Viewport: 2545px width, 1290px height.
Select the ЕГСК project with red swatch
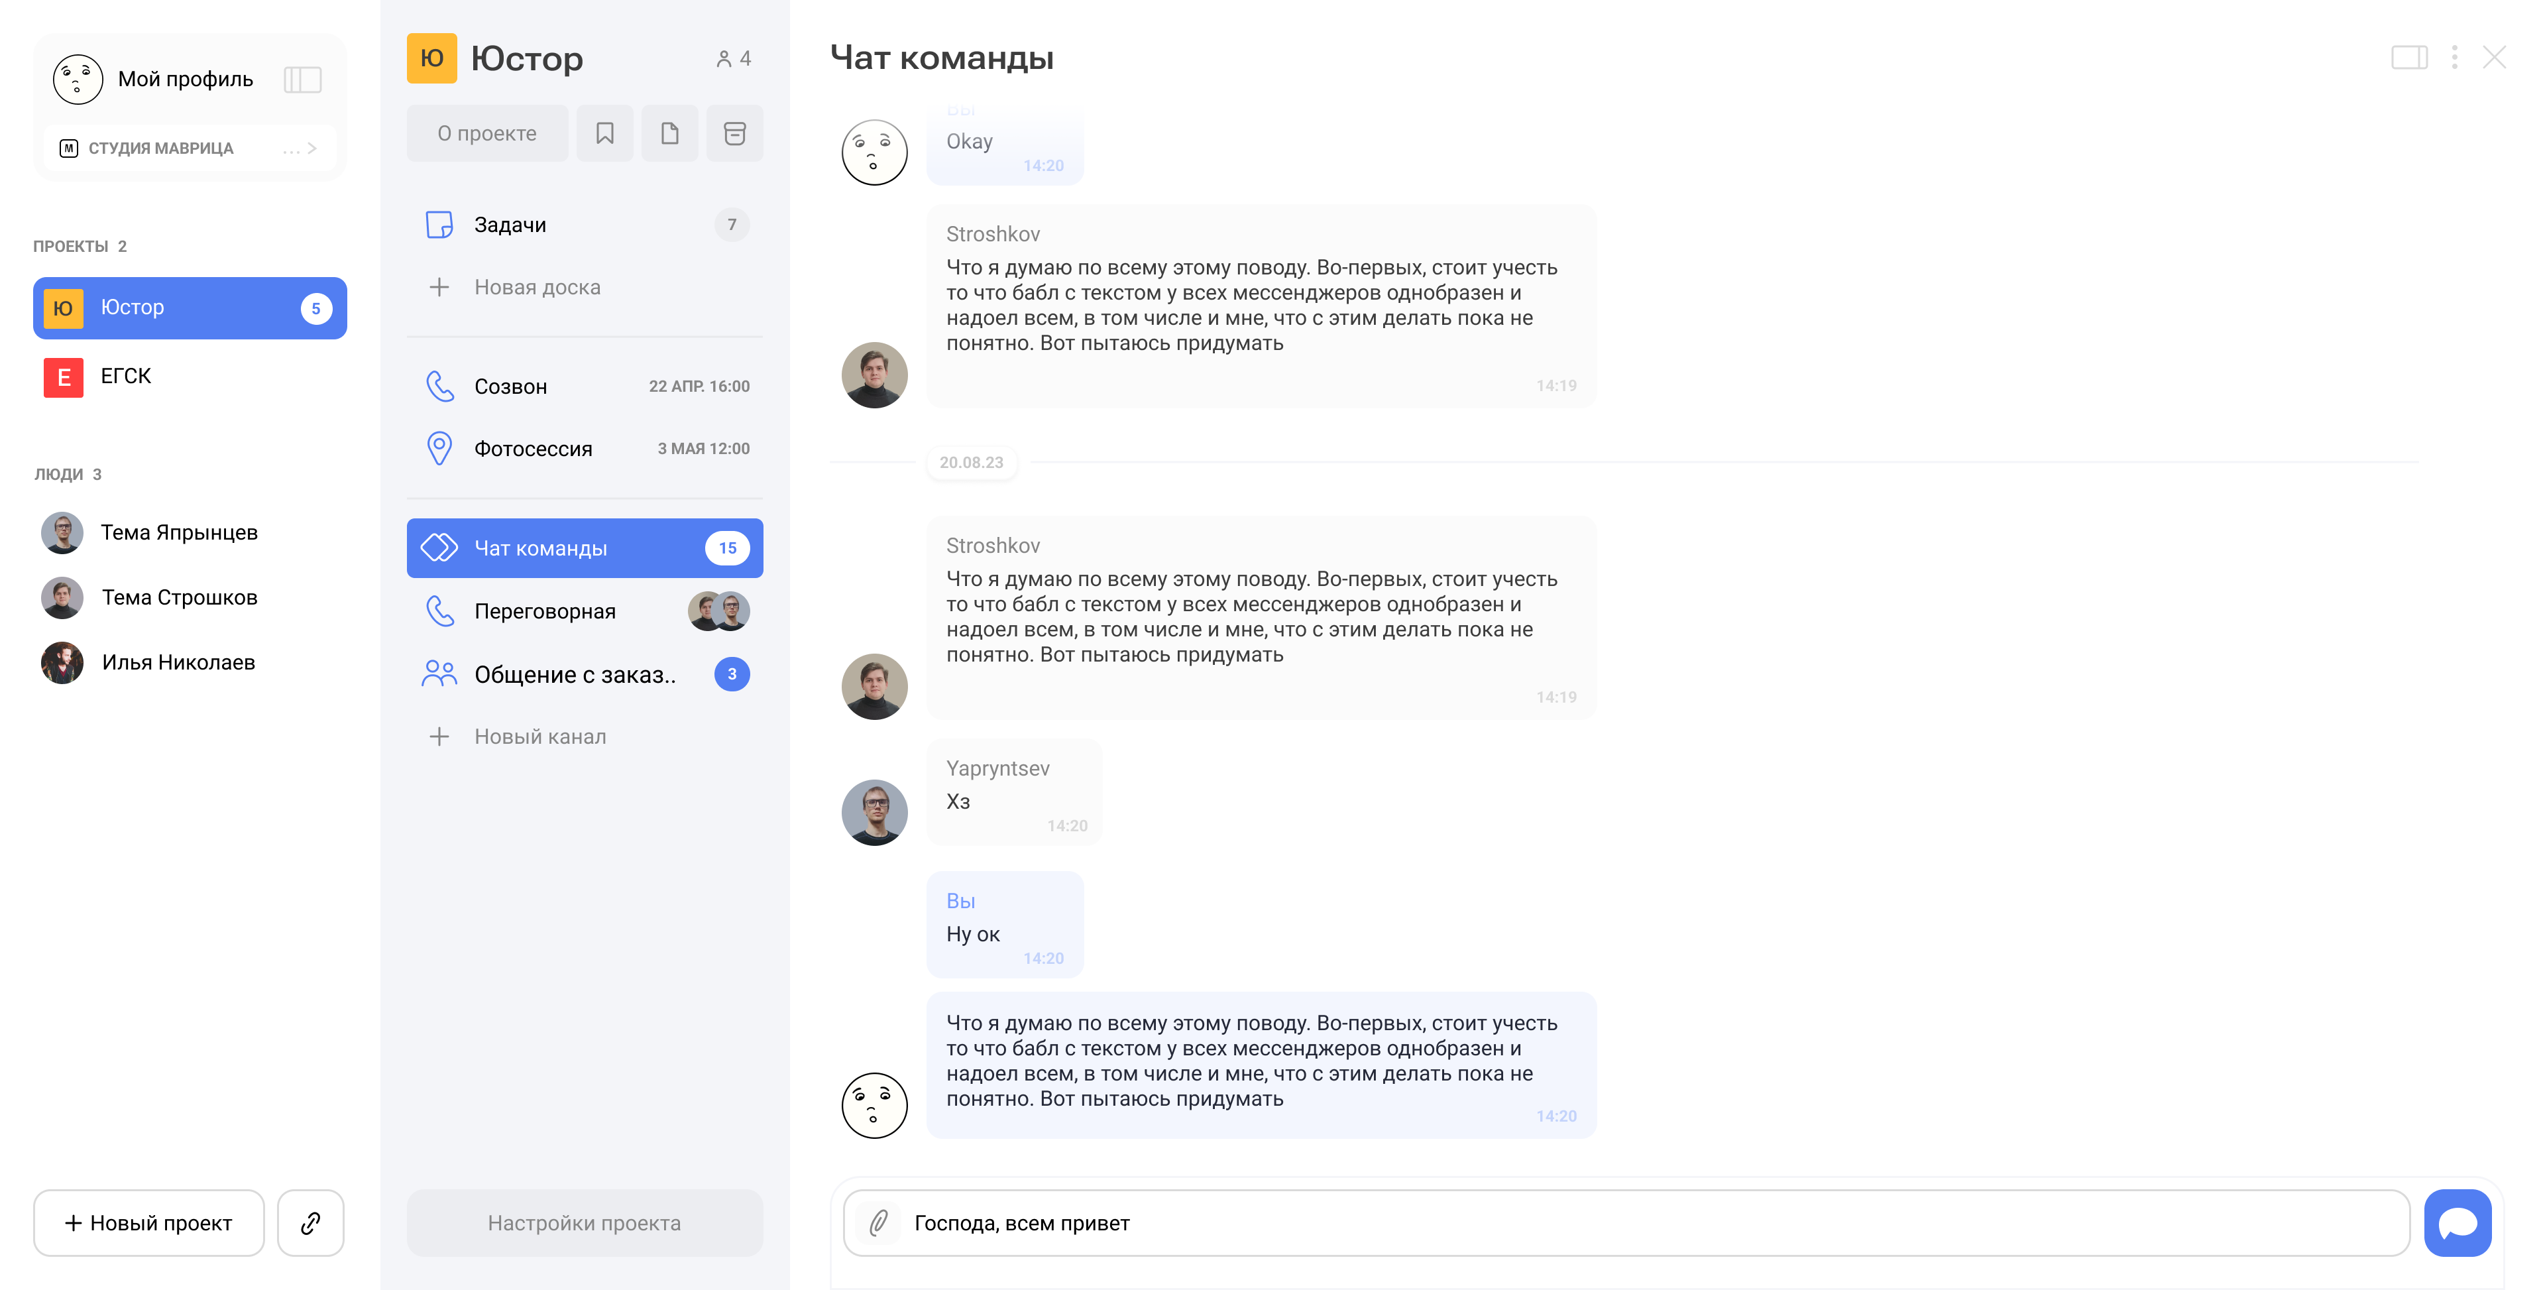pos(125,377)
